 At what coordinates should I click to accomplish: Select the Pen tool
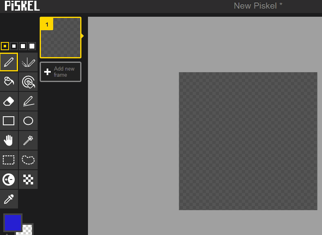[9, 62]
